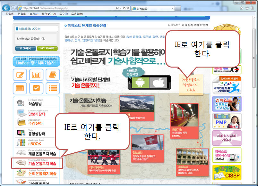Click the grey Apple icon
Image resolution: width=258 pixels, height=186 pixels.
(158, 82)
